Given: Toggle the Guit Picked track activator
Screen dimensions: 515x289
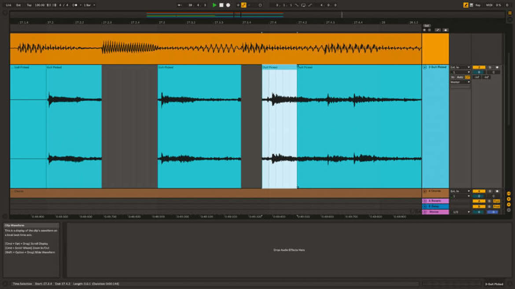Looking at the screenshot, I should point(479,67).
